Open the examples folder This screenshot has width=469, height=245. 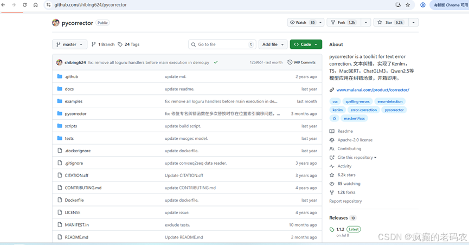click(74, 101)
